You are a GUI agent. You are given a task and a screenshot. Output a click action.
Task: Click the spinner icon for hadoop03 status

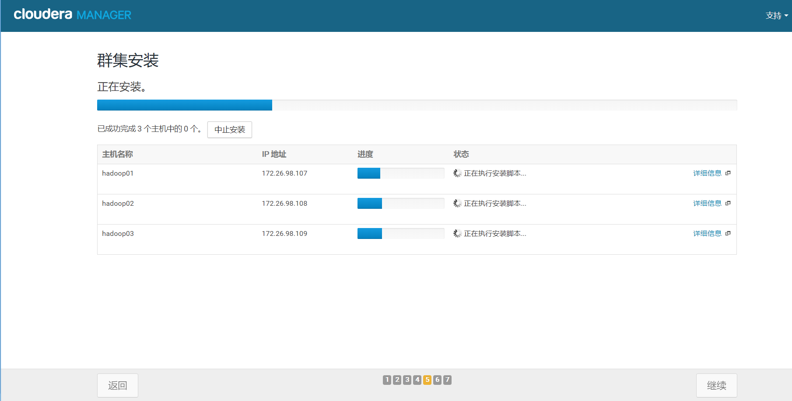[457, 234]
